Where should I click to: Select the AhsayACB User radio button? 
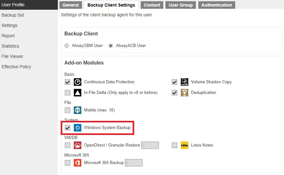coord(111,46)
